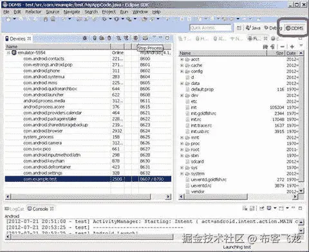The height and width of the screenshot is (252, 309).
Task: Open the Run menu
Action: [x=124, y=12]
